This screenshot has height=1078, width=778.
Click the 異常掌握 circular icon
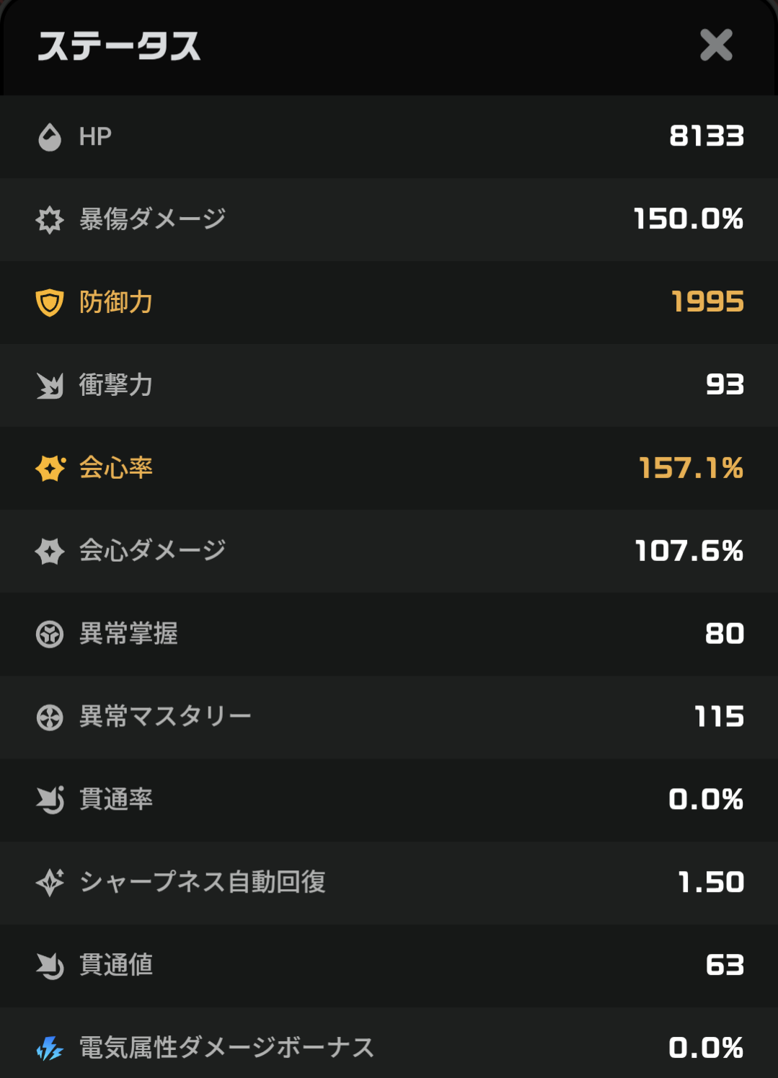50,634
